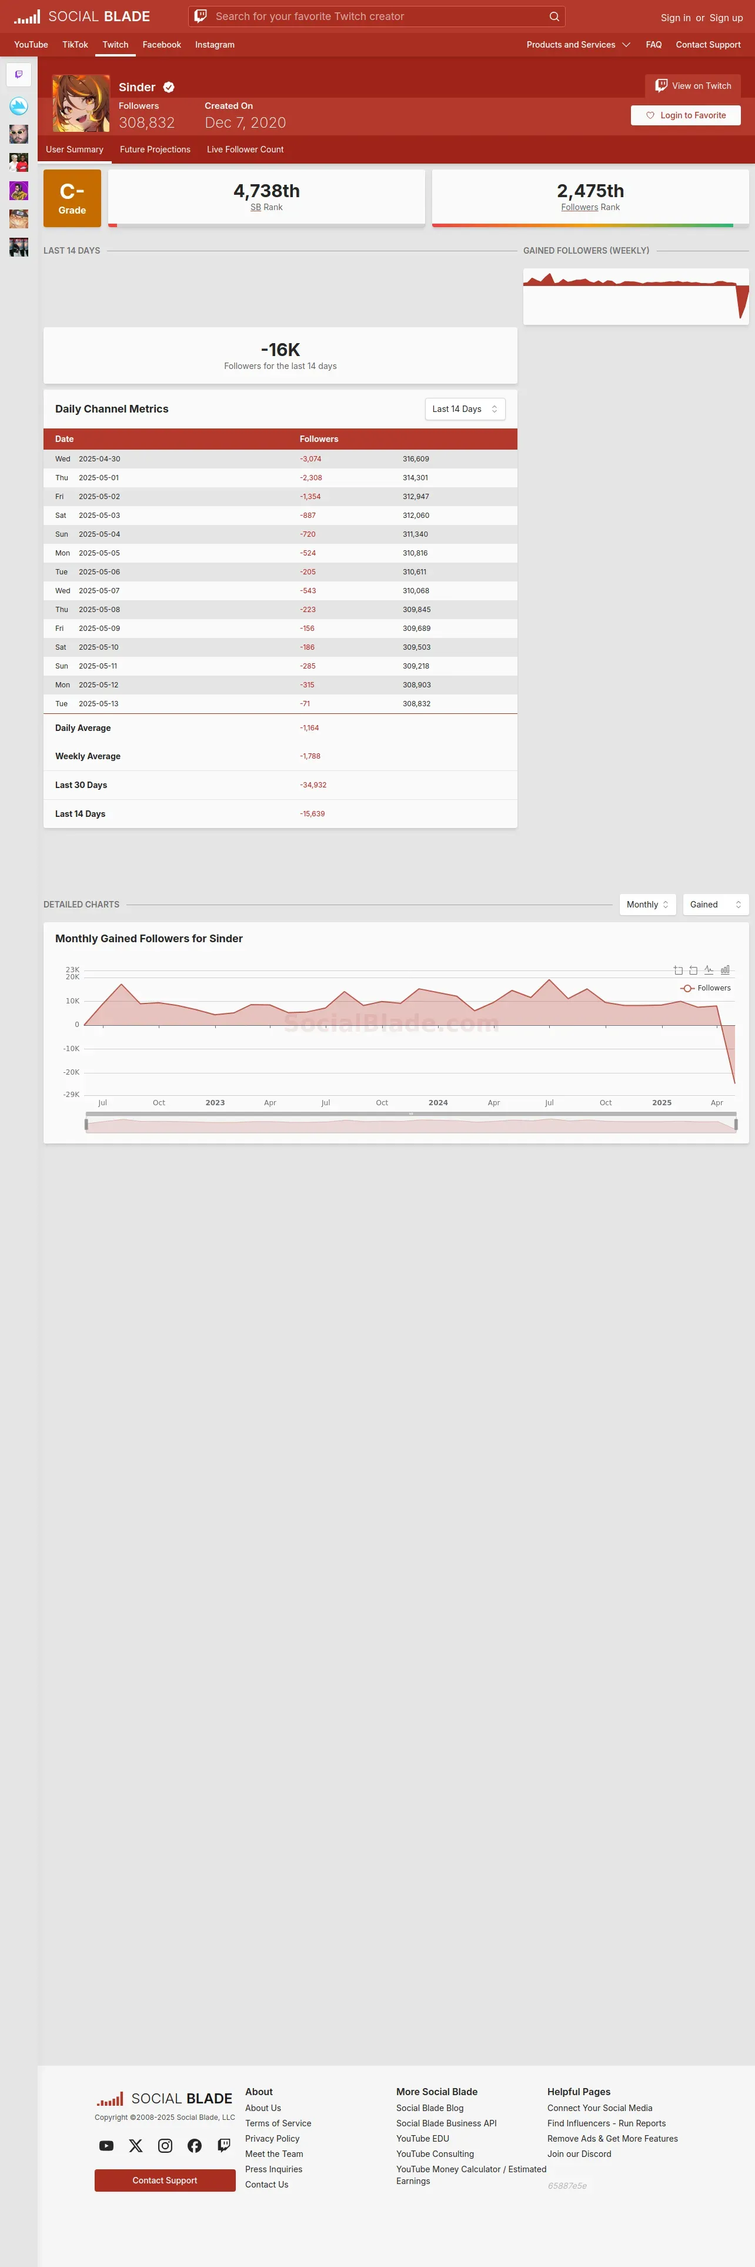Open the blue wave avatar in sidebar
This screenshot has width=755, height=2267.
pos(18,107)
